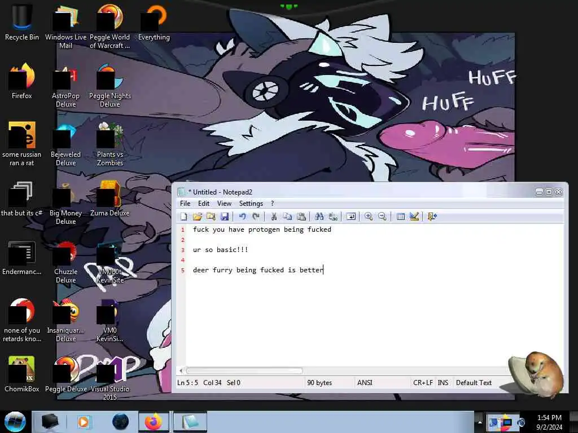The width and height of the screenshot is (578, 433).
Task: Open the Customize Schemes toolbar icon
Action: (x=414, y=216)
